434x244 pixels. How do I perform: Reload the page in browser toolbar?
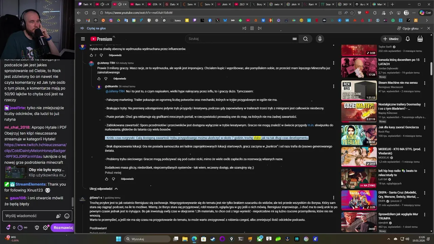[86, 13]
